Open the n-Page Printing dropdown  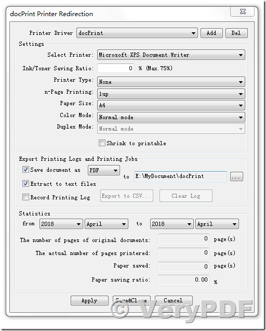click(x=171, y=94)
